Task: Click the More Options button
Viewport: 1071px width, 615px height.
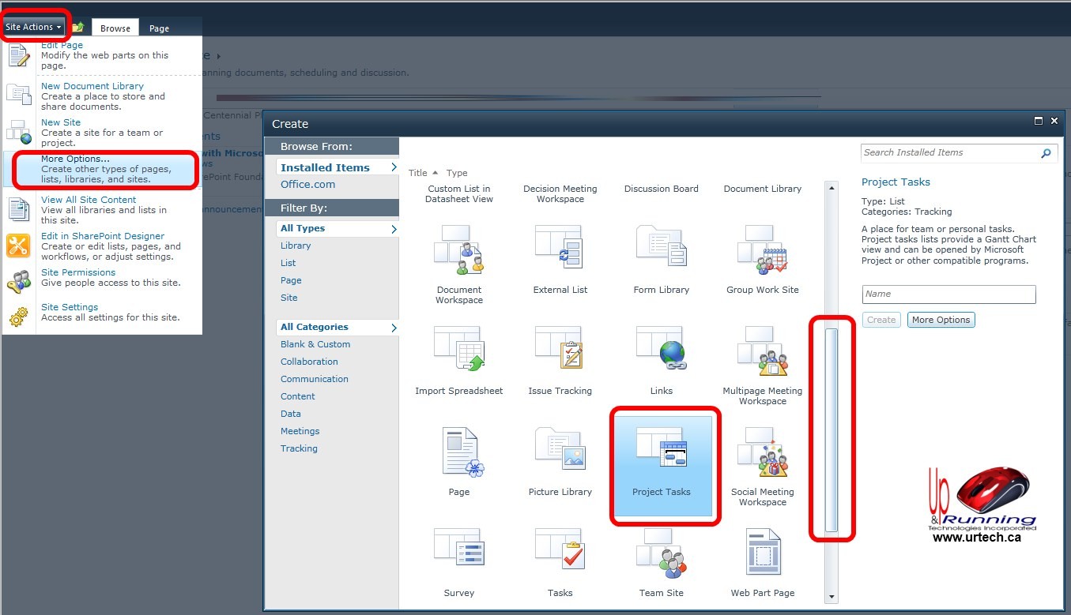Action: [941, 320]
